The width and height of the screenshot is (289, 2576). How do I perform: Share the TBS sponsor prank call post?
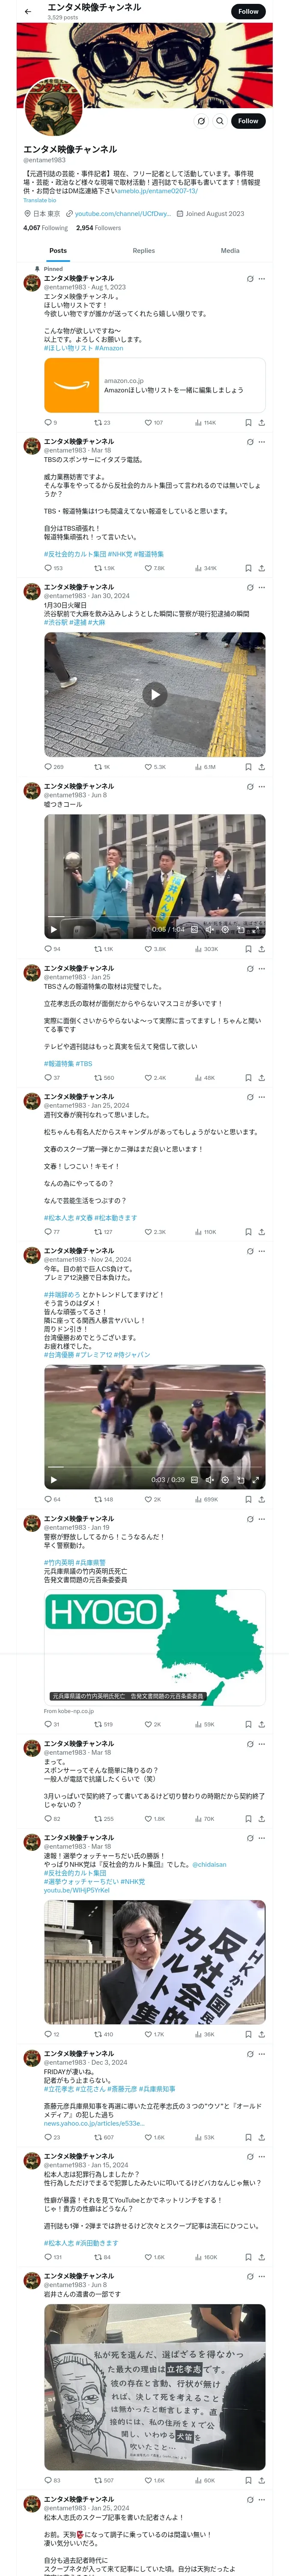[x=261, y=568]
